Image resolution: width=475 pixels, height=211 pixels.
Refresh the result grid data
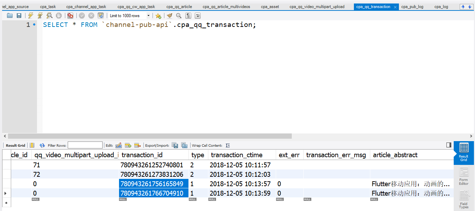[42, 145]
